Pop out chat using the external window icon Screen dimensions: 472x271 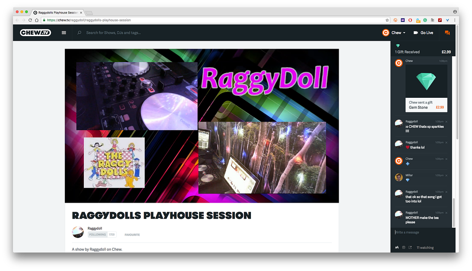[410, 247]
